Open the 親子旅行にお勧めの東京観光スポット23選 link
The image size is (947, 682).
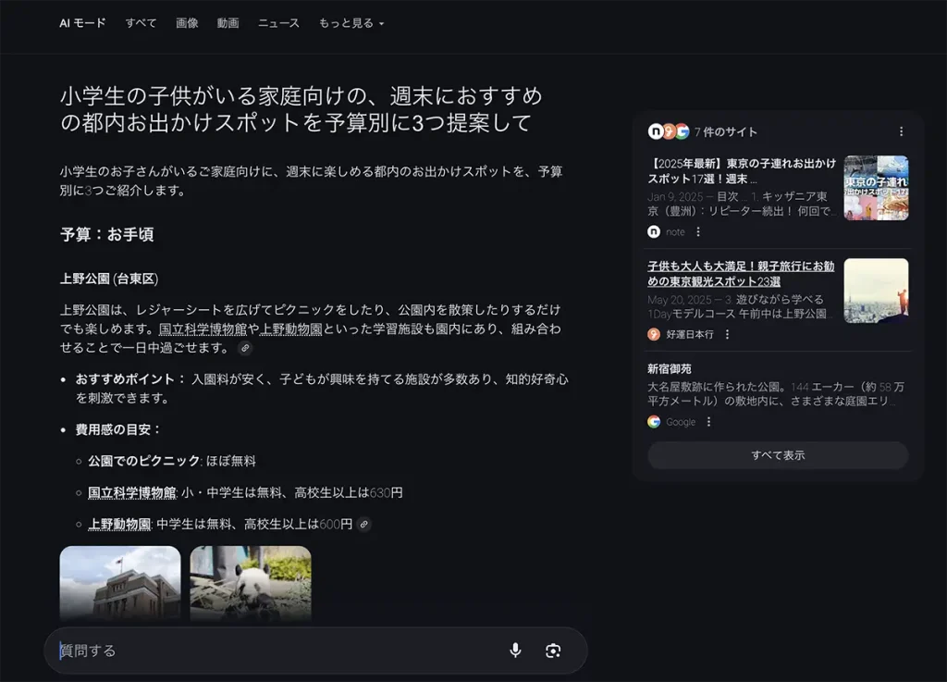coord(741,274)
